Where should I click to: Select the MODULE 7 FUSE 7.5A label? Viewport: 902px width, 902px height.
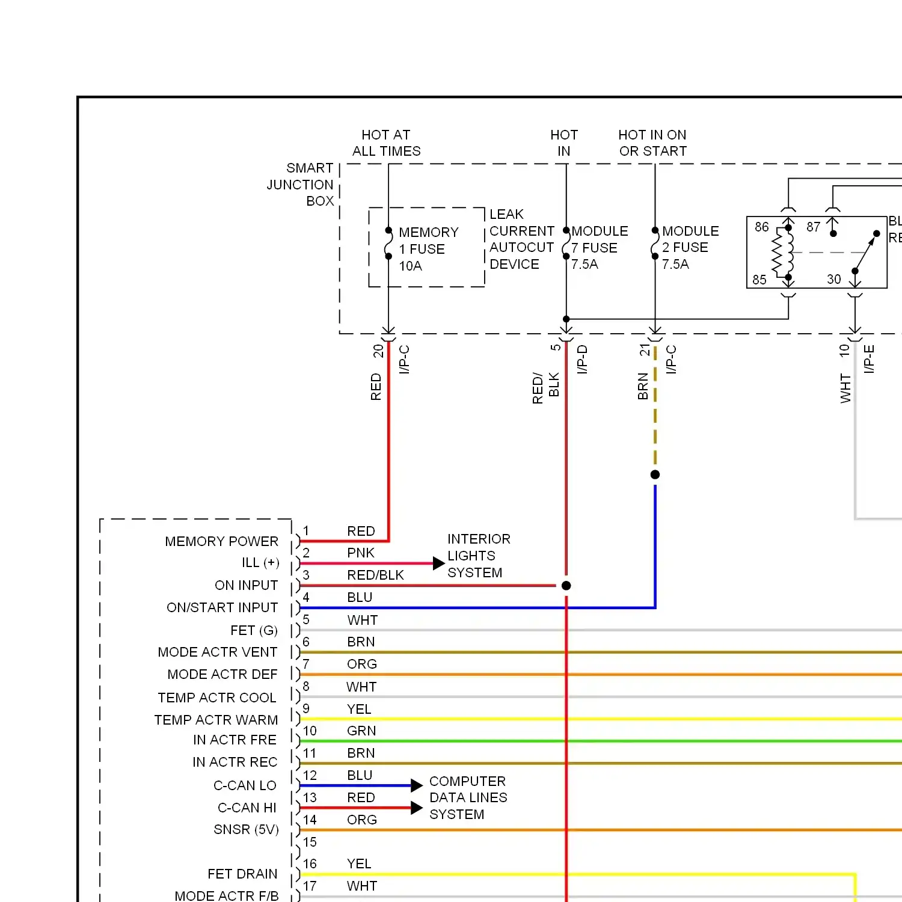point(600,248)
